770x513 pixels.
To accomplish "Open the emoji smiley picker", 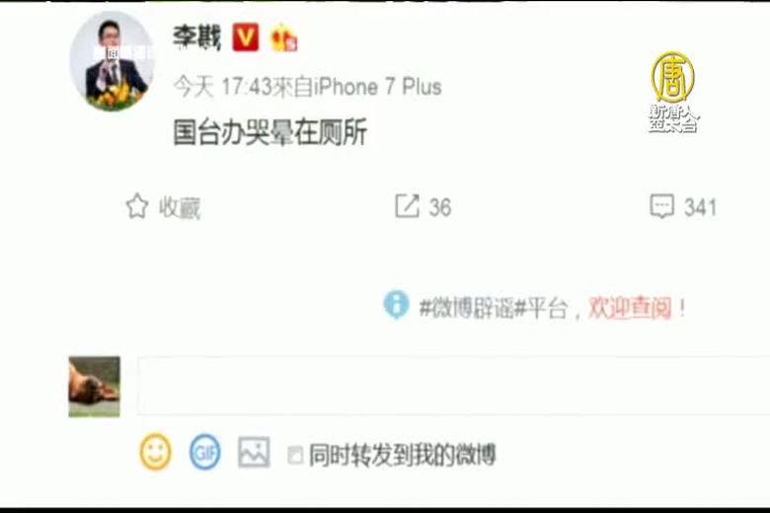I will (x=155, y=452).
